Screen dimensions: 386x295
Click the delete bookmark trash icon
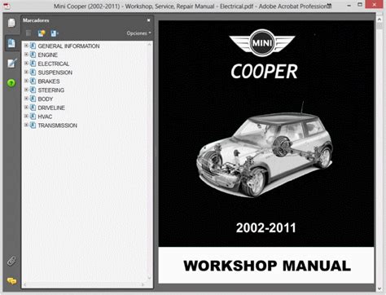pyautogui.click(x=29, y=33)
